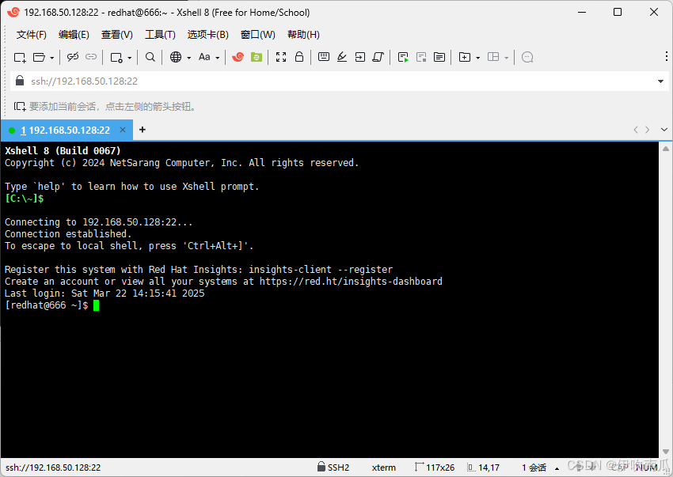Open the 工具(T) menu
The height and width of the screenshot is (477, 673).
point(160,35)
